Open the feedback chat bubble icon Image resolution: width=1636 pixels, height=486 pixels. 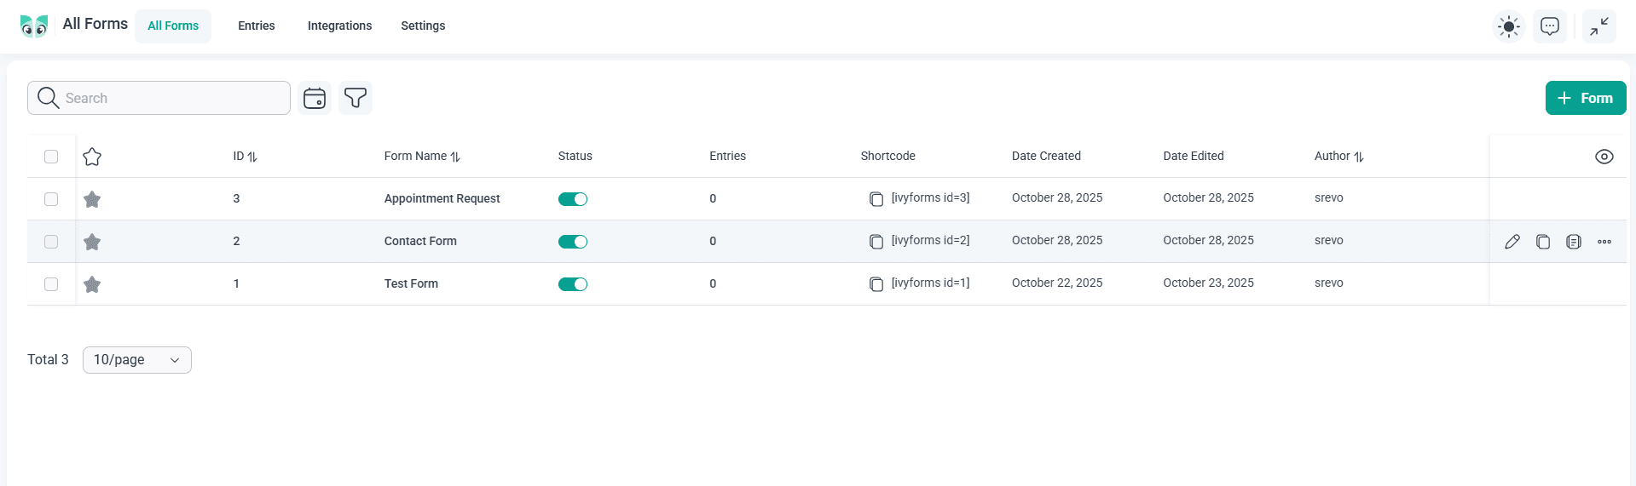(1550, 26)
